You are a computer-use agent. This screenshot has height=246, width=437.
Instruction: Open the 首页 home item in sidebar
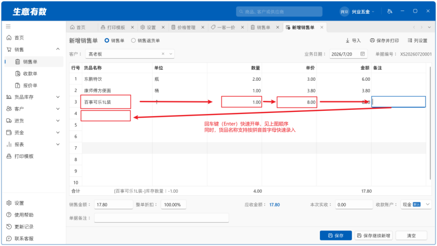tap(19, 37)
